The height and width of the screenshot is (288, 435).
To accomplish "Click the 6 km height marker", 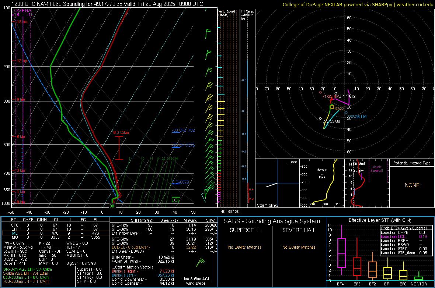I will pos(21,137).
